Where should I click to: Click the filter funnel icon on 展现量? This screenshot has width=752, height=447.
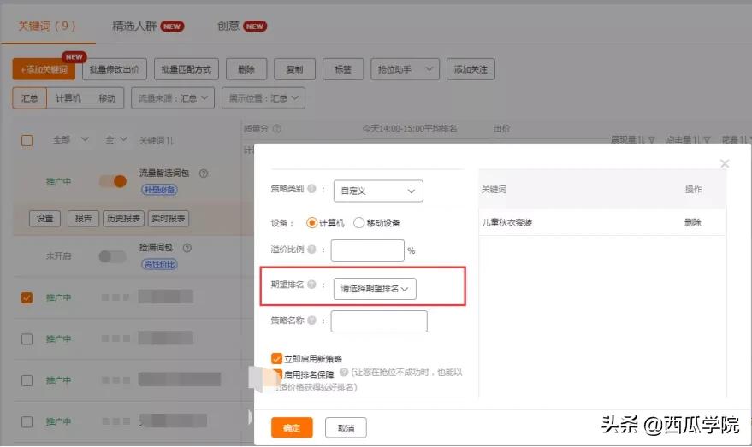tap(652, 140)
